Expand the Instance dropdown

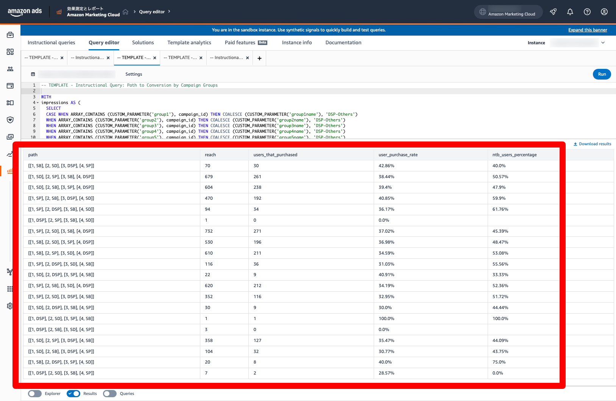point(603,43)
